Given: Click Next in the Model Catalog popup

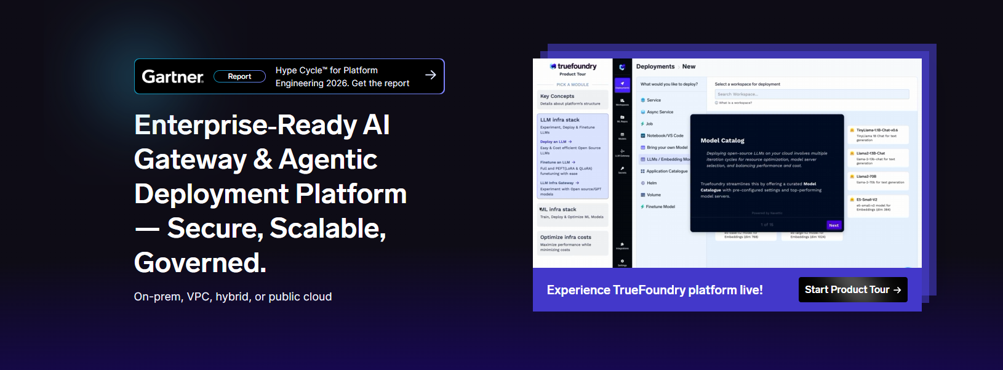Looking at the screenshot, I should [x=834, y=225].
